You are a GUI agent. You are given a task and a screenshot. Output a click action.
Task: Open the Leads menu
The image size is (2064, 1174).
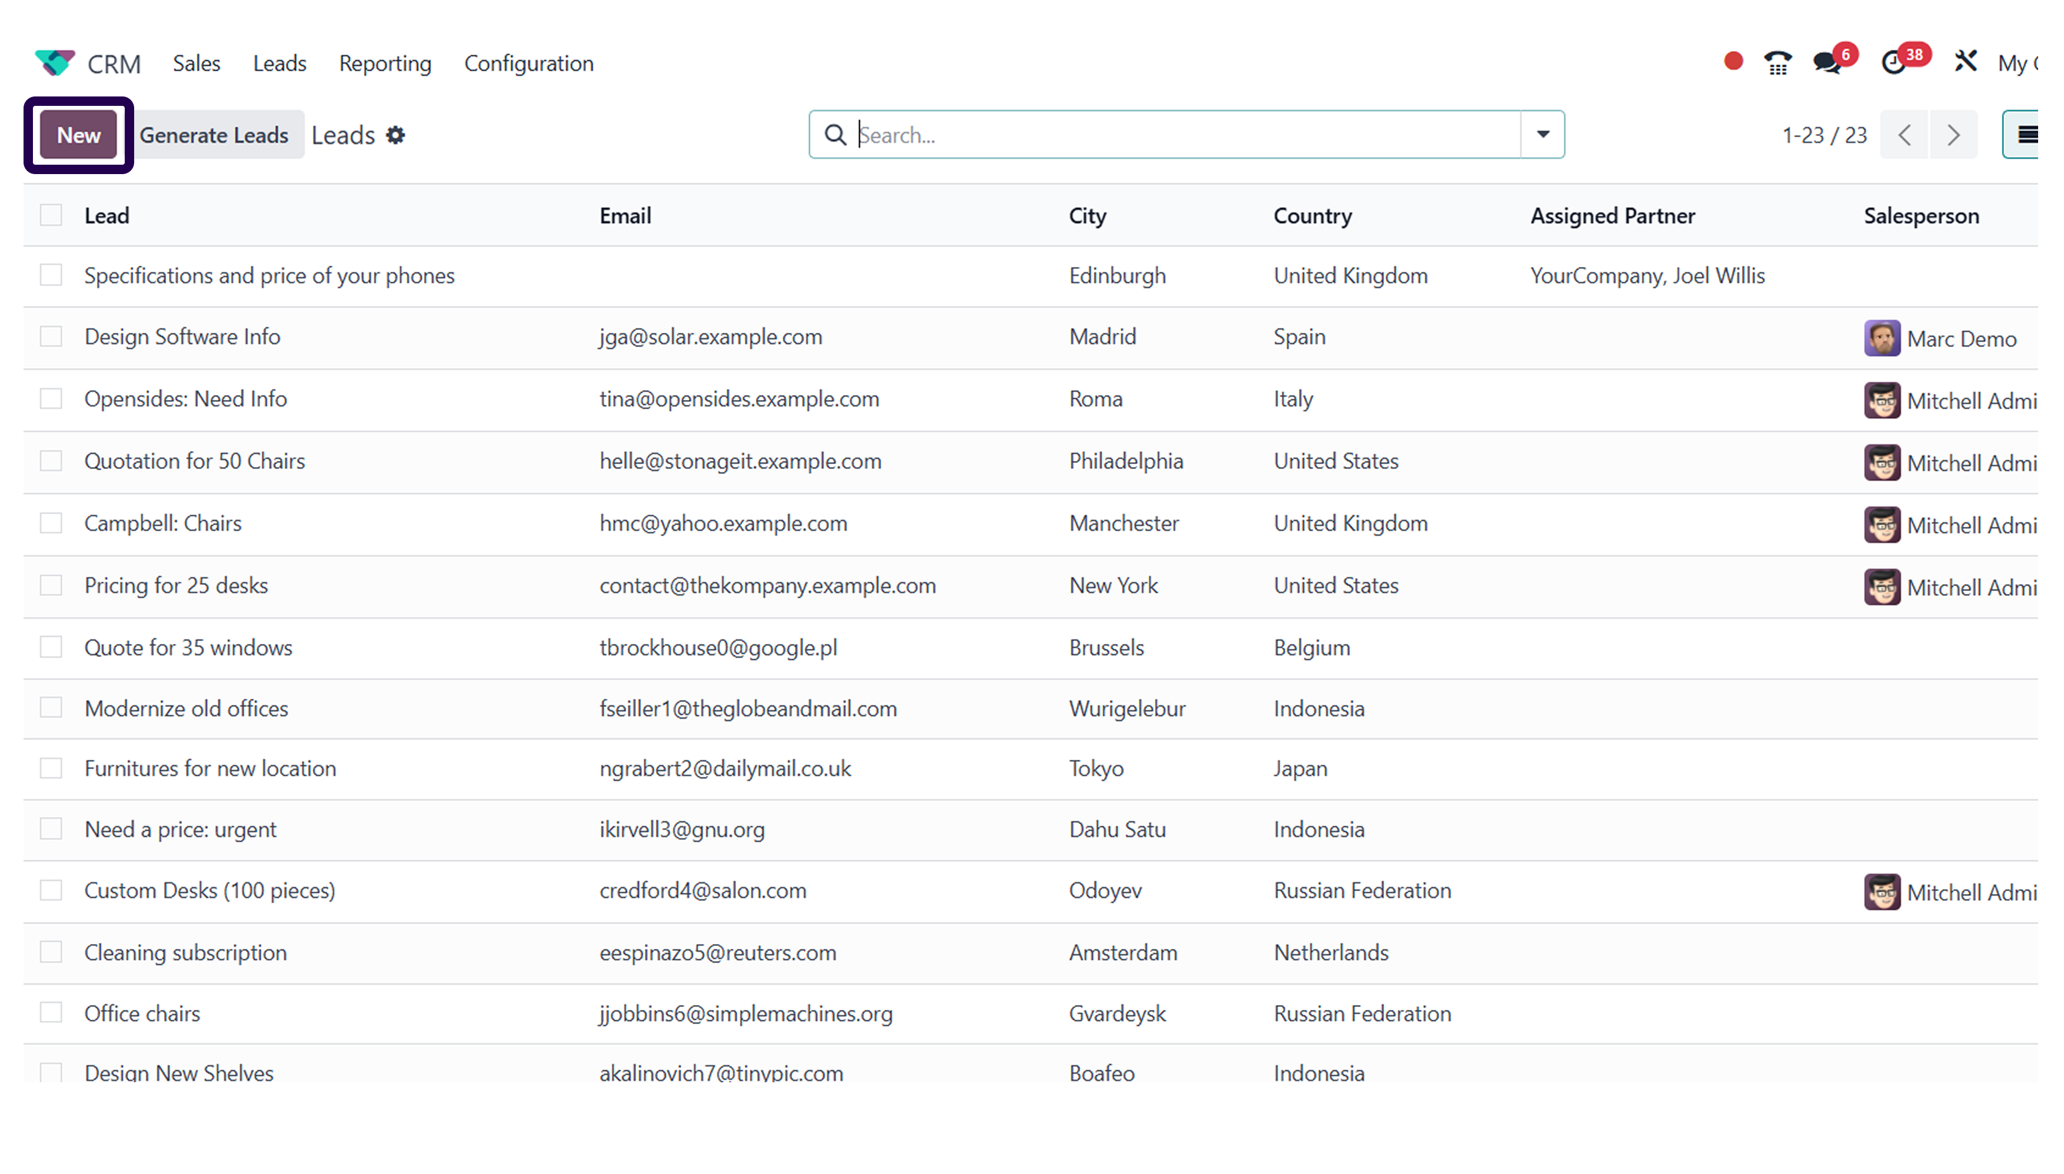pos(279,63)
